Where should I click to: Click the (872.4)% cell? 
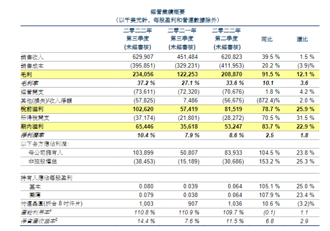(x=268, y=101)
